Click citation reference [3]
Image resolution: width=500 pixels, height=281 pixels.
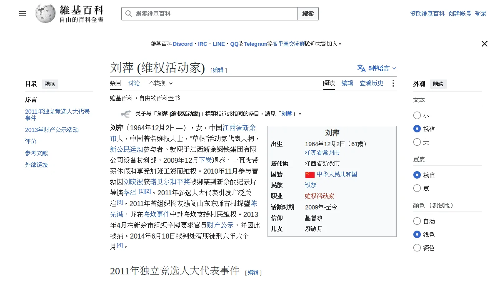[x=120, y=202]
